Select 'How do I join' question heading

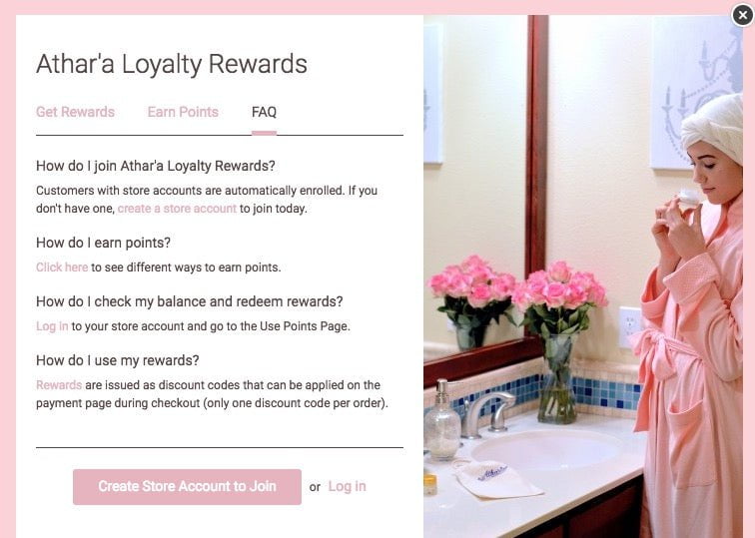(x=155, y=166)
